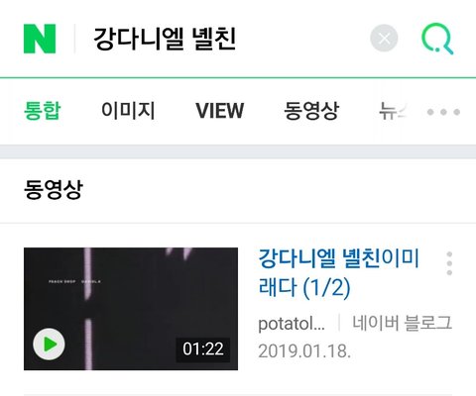
Task: Visit the potatol... author link
Action: coord(292,324)
